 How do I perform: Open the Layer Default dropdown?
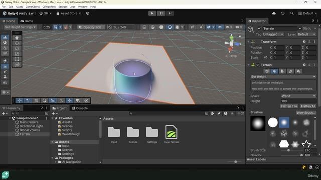tap(306, 34)
